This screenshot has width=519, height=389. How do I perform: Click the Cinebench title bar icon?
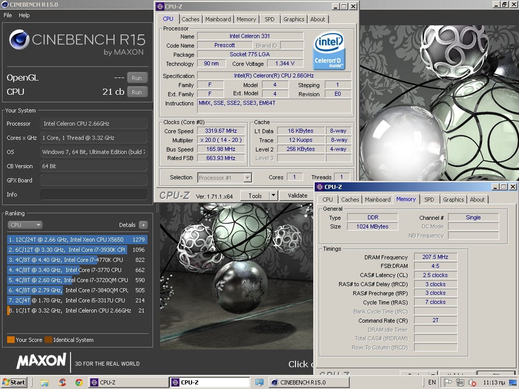pyautogui.click(x=5, y=5)
